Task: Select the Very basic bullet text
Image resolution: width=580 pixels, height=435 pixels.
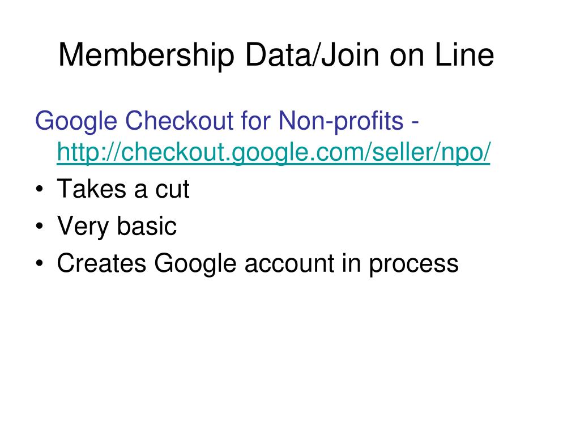Action: click(x=117, y=226)
